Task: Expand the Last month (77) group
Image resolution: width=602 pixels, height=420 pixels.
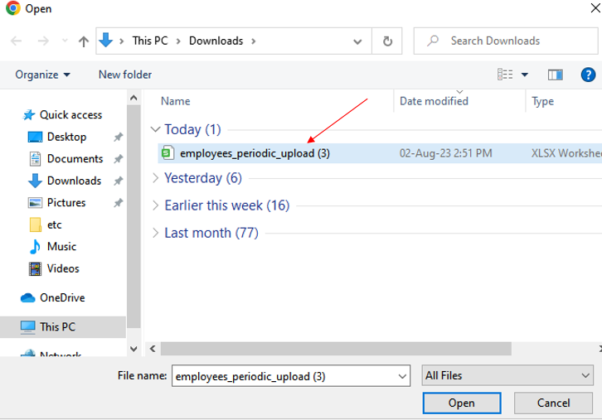Action: (x=155, y=234)
